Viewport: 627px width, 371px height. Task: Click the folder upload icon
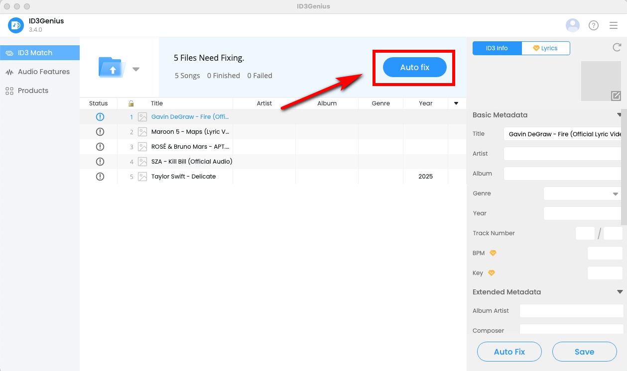(x=112, y=68)
